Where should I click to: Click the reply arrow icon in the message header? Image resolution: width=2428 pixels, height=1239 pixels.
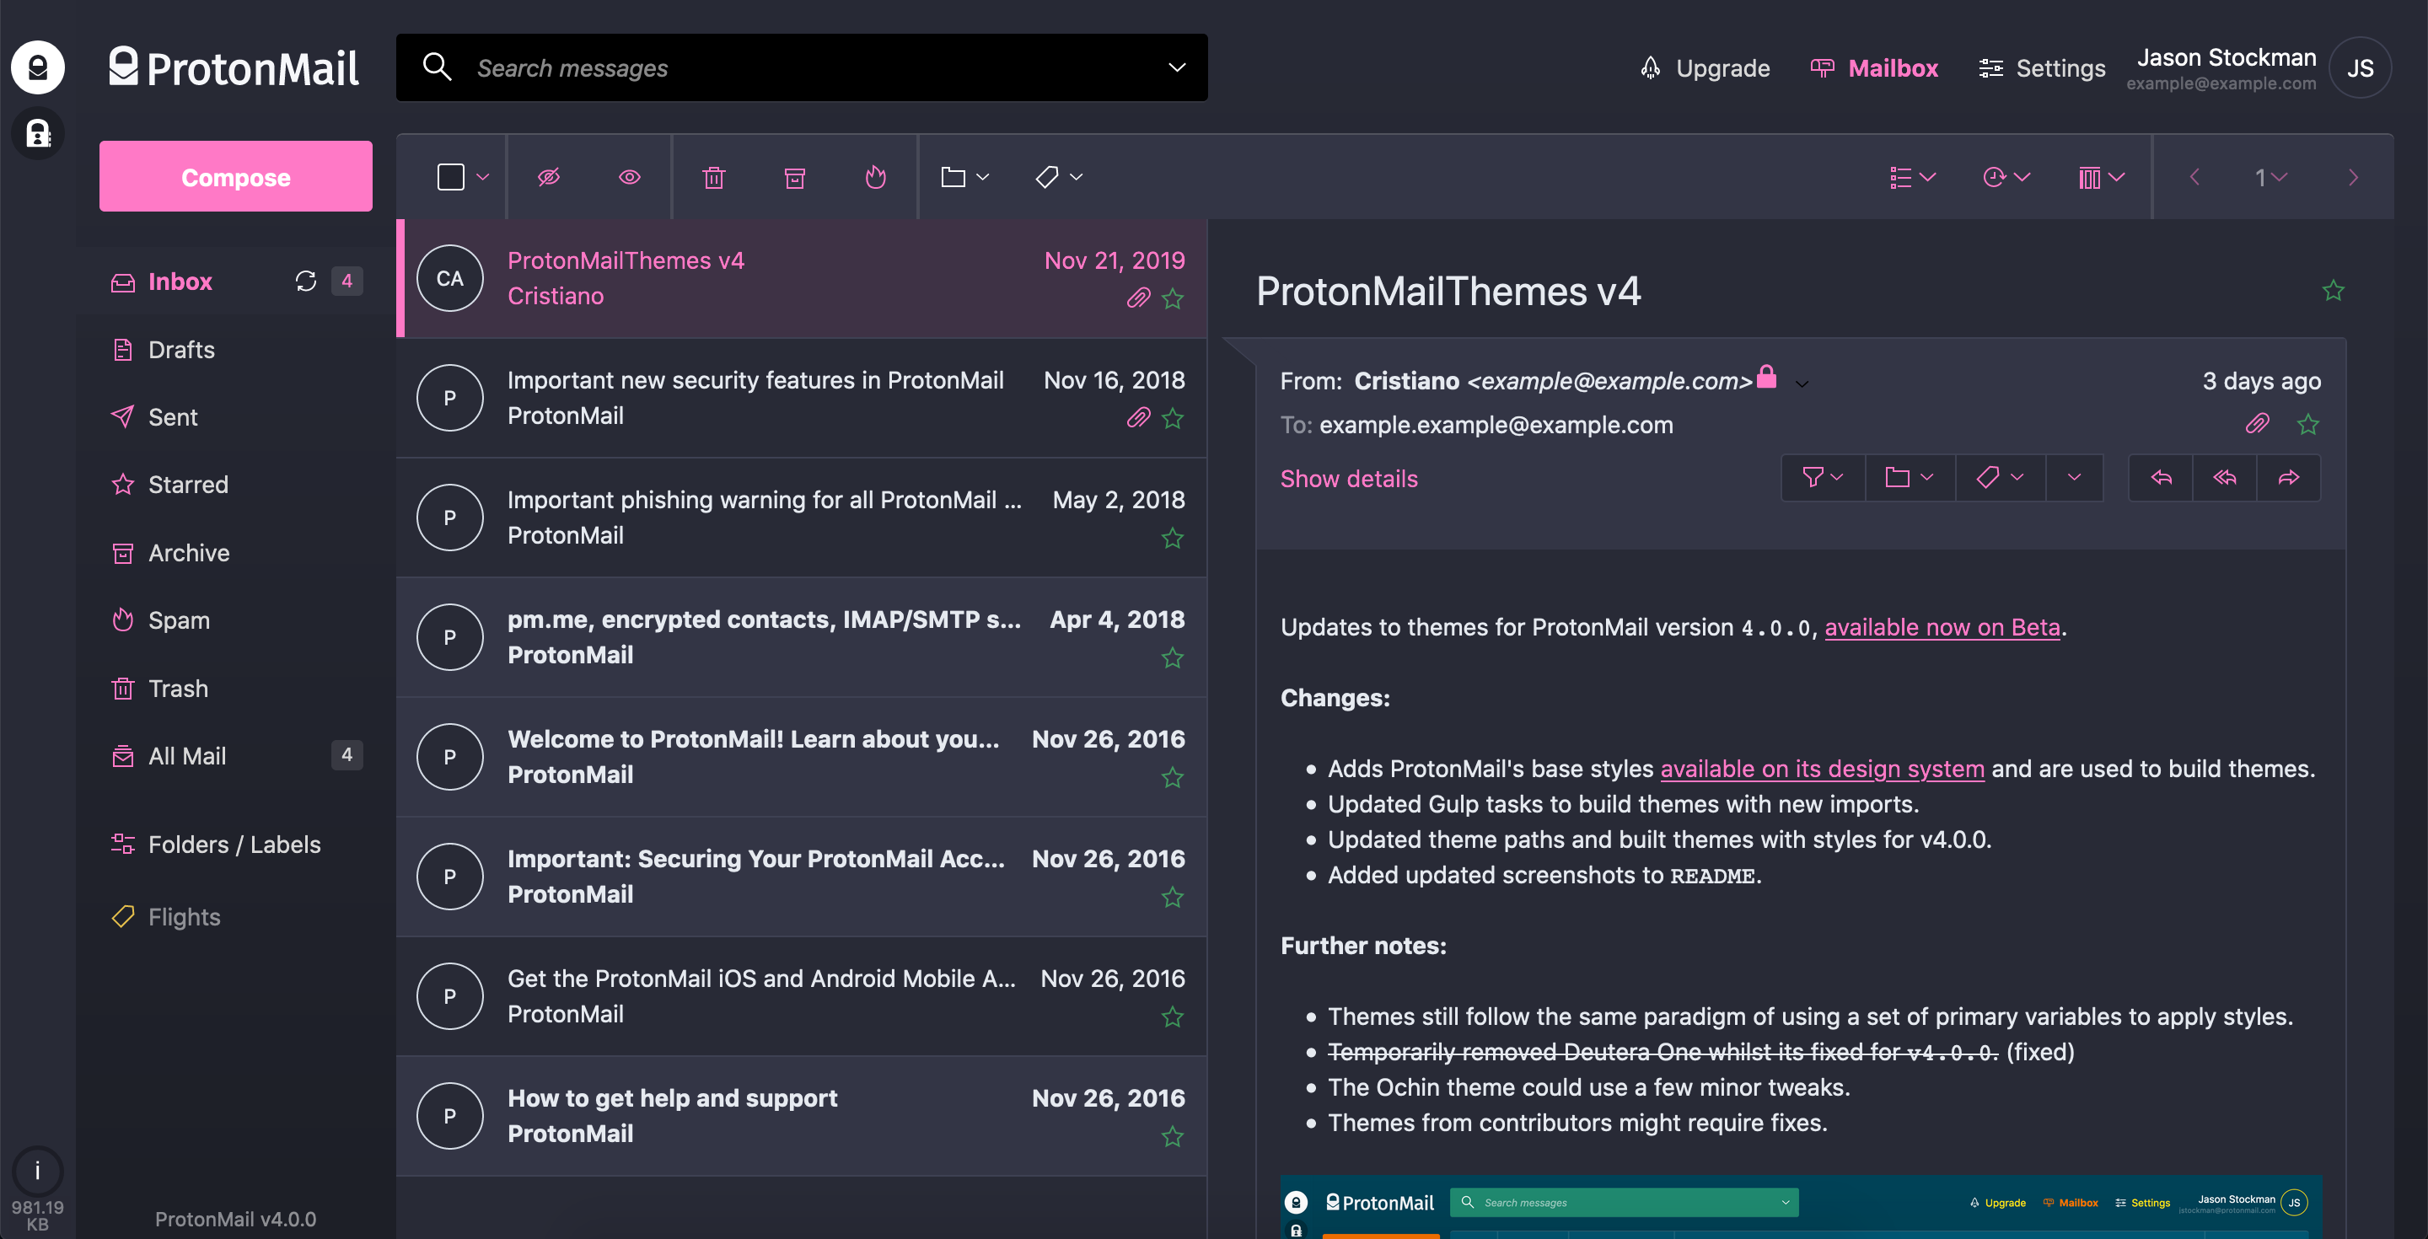tap(2162, 478)
